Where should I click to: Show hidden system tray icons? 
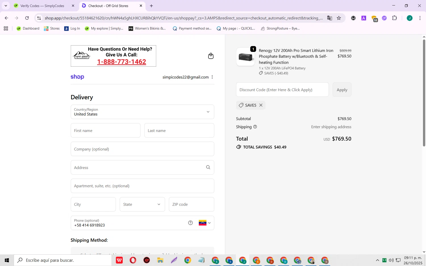click(x=377, y=260)
